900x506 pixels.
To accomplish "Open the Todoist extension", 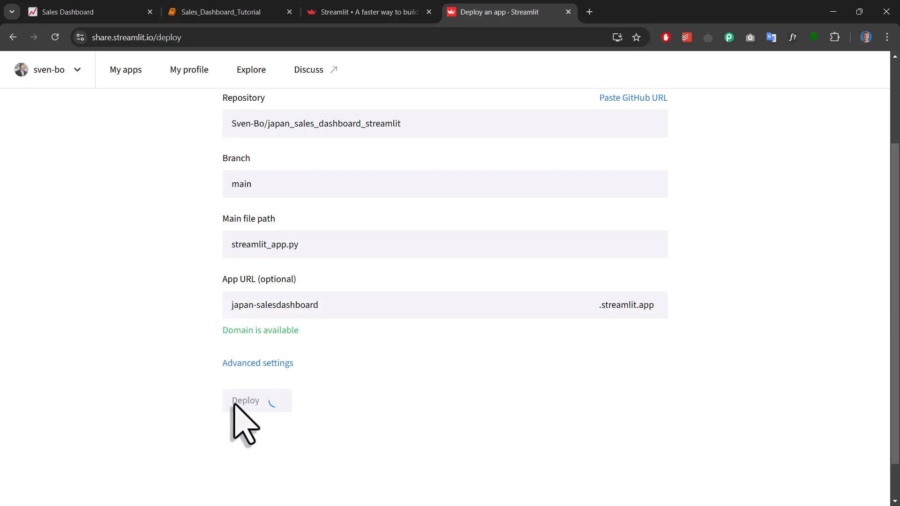I will (686, 37).
